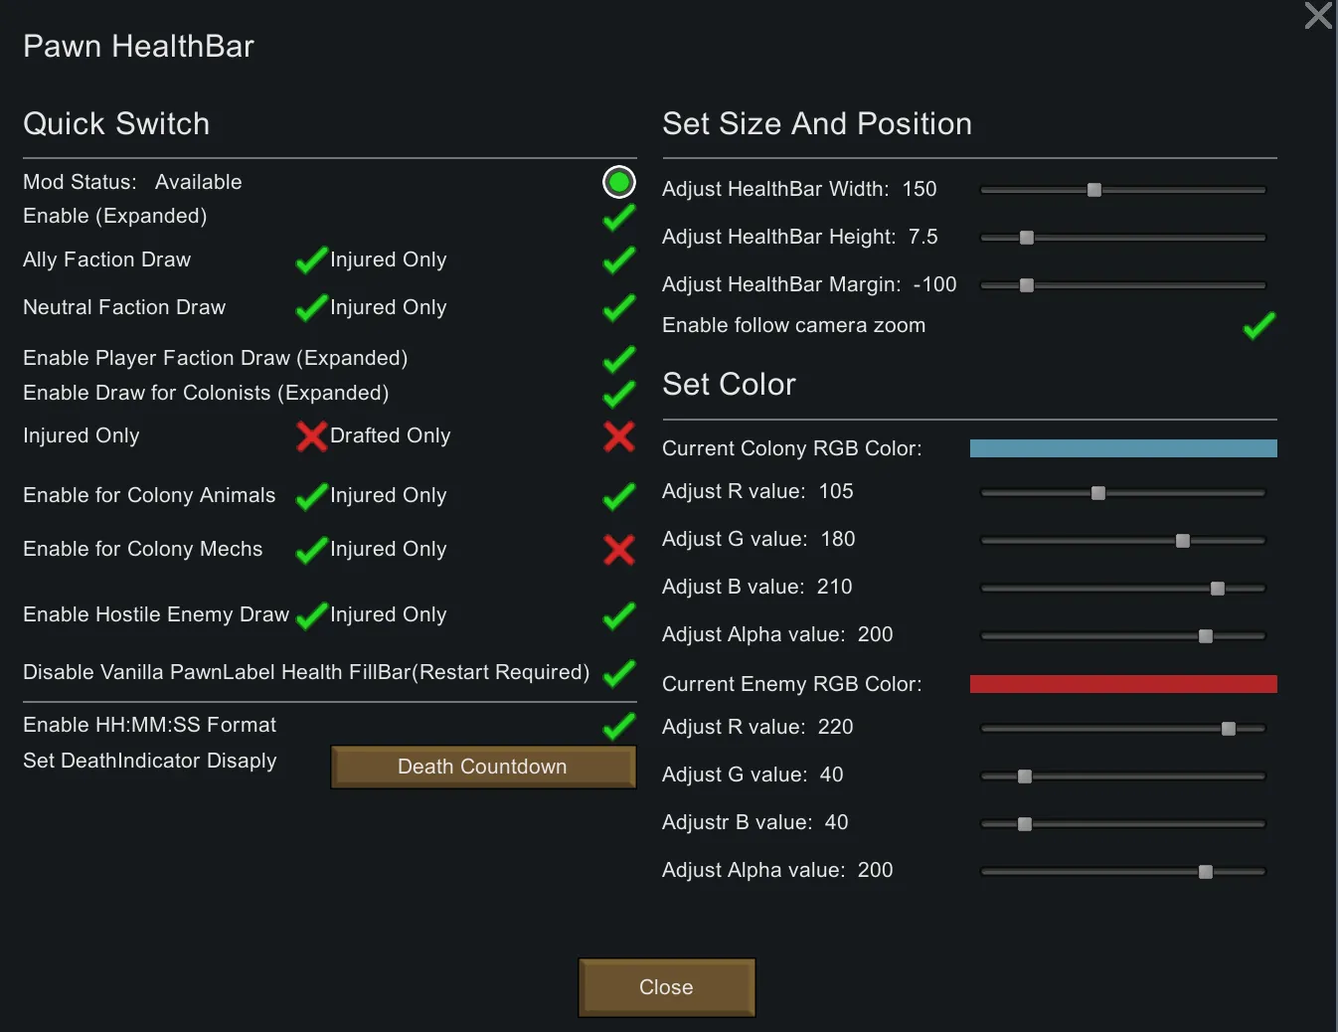
Task: Click the Current Enemy RGB color bar
Action: tap(1122, 684)
